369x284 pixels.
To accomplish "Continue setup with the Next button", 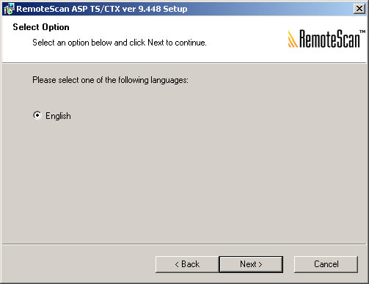I will [x=251, y=264].
